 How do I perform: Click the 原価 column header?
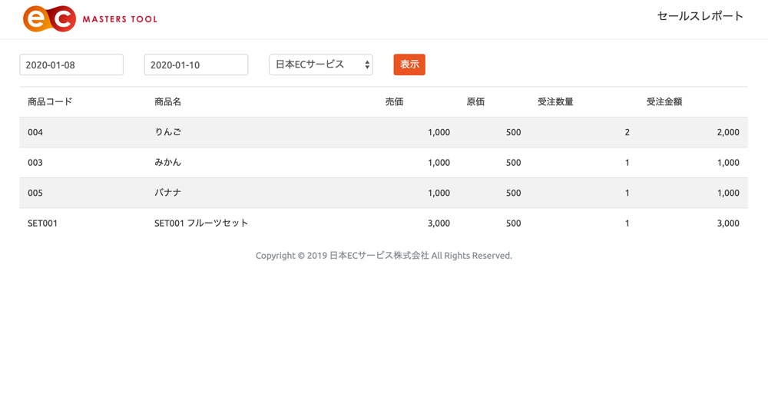(475, 102)
